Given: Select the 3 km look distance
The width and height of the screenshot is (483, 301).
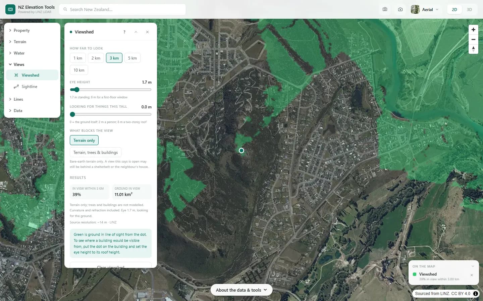Looking at the screenshot, I should [114, 58].
